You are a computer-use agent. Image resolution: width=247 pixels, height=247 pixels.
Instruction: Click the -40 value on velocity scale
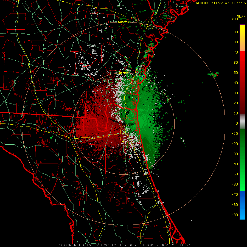tap(235, 164)
